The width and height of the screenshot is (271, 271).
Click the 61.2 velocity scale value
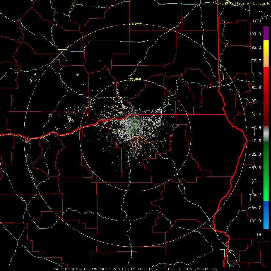(256, 74)
